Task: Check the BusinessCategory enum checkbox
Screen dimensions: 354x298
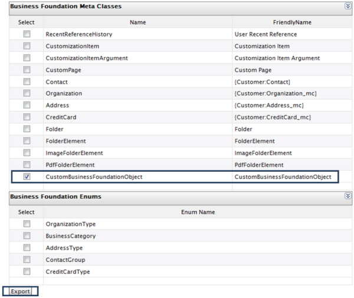Action: point(27,236)
